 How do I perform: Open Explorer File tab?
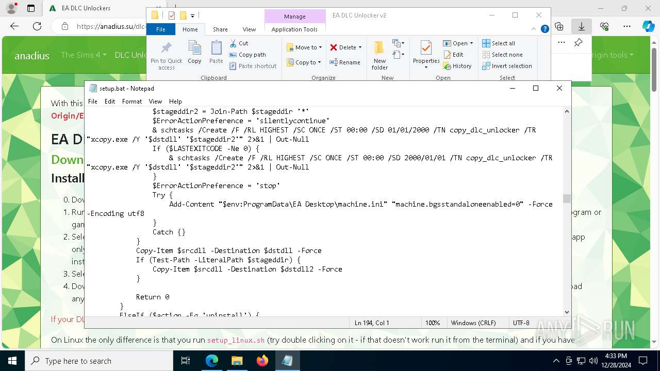(161, 29)
